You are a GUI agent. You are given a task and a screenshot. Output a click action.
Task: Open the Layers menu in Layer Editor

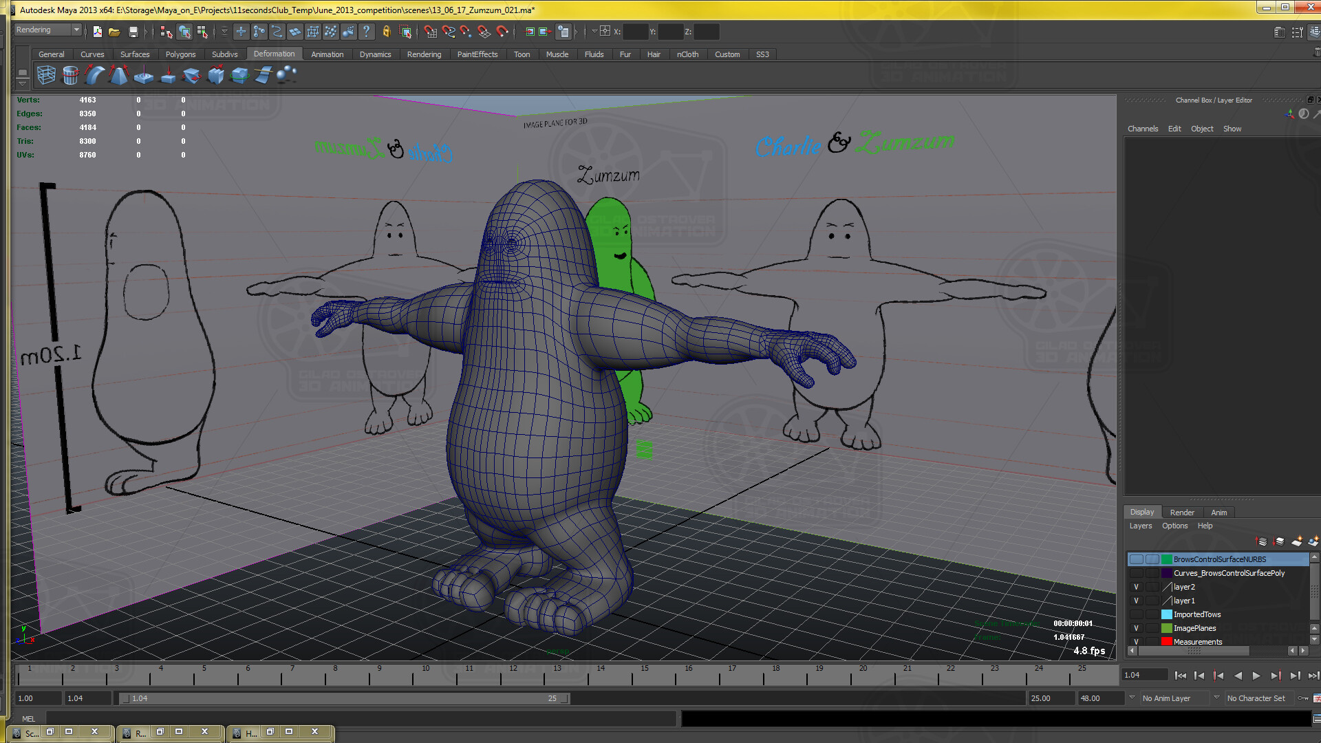[1140, 526]
